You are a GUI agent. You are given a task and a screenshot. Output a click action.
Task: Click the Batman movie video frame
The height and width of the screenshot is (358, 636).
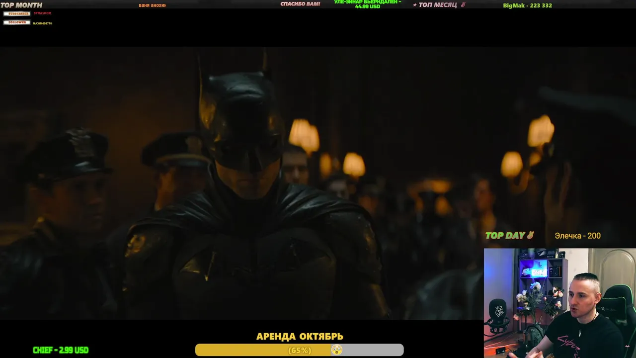click(x=318, y=183)
